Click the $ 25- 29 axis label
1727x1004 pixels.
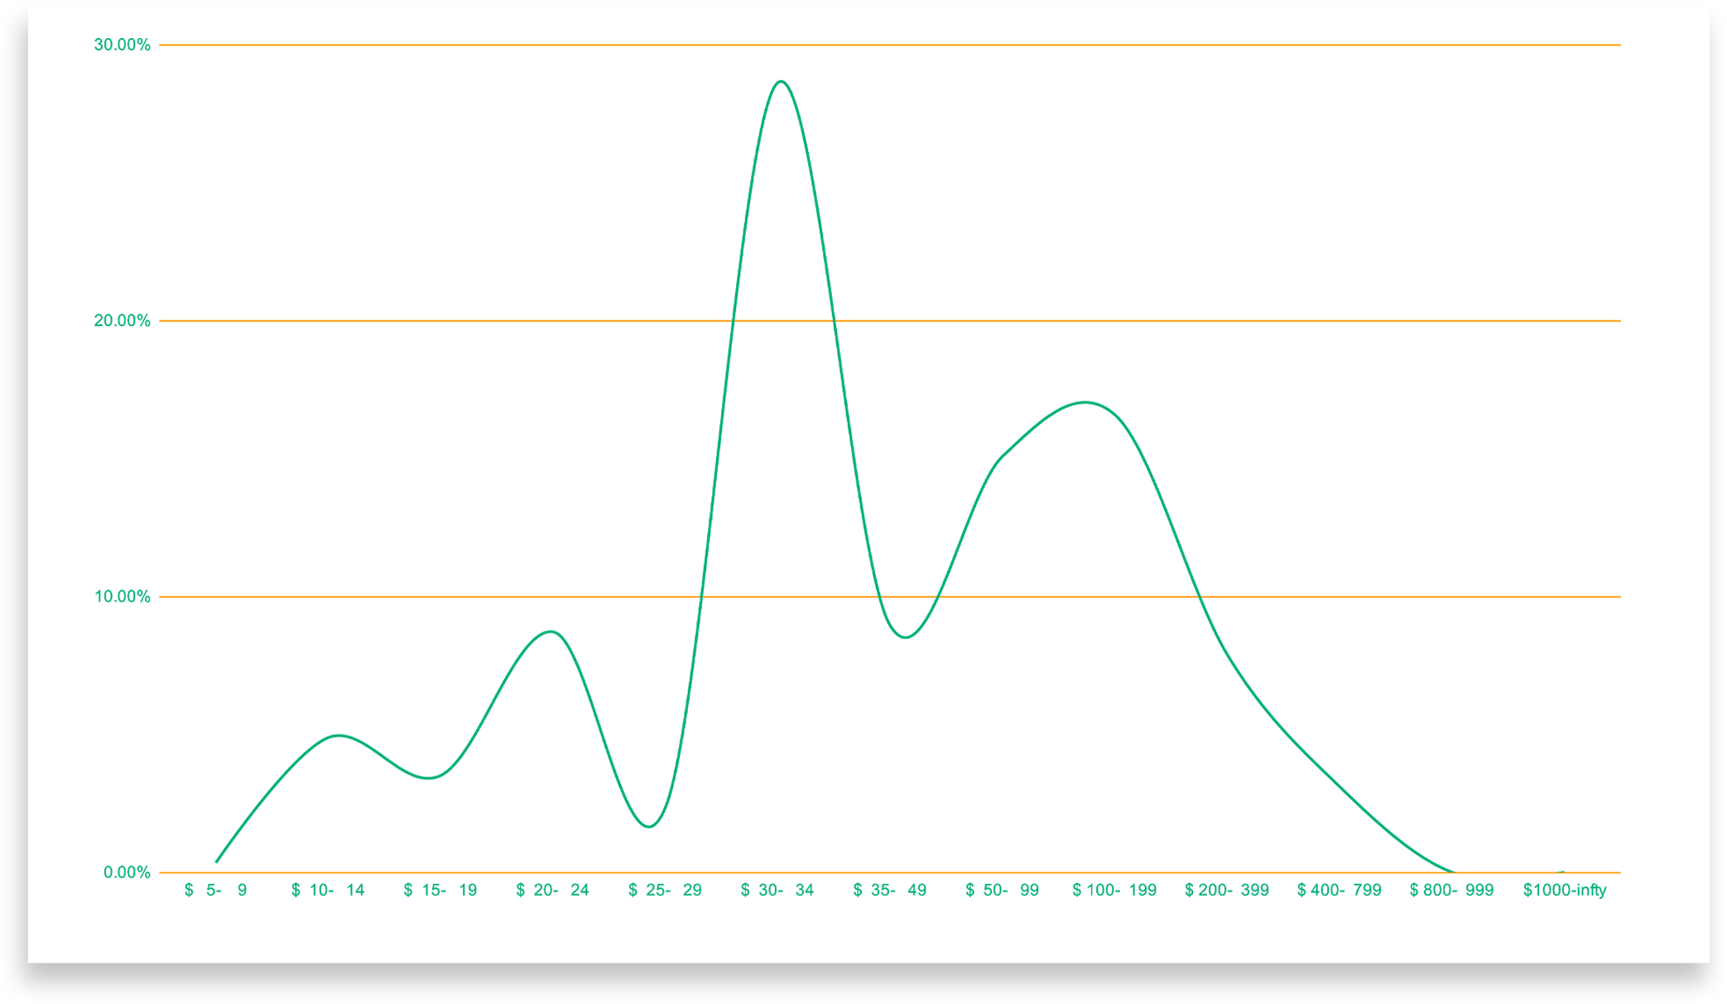coord(665,891)
